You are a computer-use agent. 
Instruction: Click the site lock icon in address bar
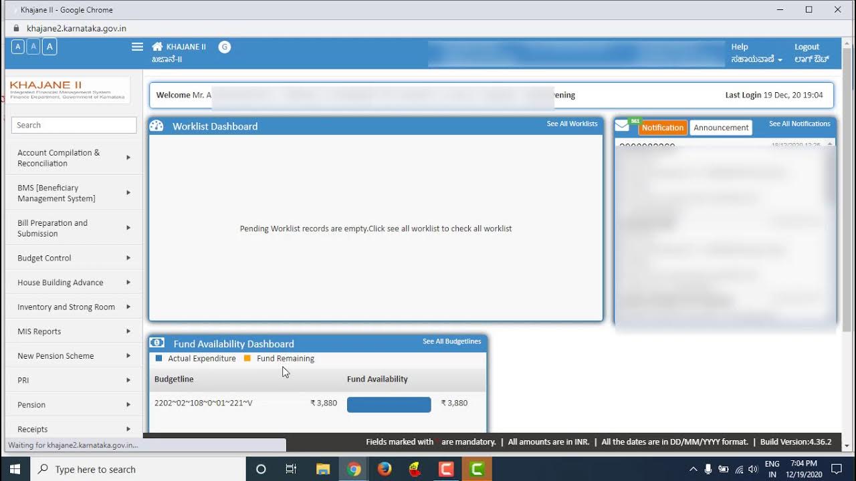[17, 29]
